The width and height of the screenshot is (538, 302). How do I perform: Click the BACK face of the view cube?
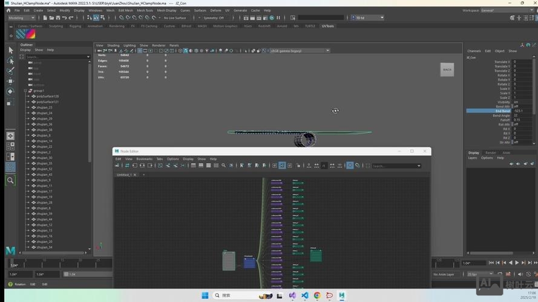(x=447, y=69)
